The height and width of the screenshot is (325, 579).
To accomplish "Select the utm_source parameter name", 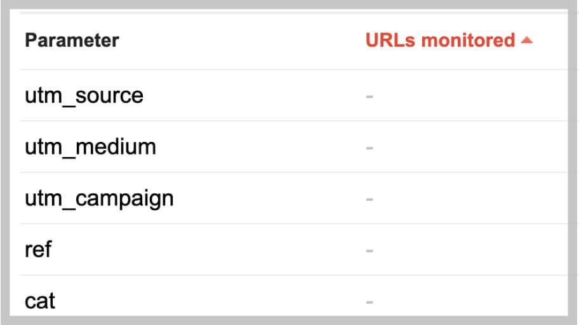I will click(x=84, y=96).
